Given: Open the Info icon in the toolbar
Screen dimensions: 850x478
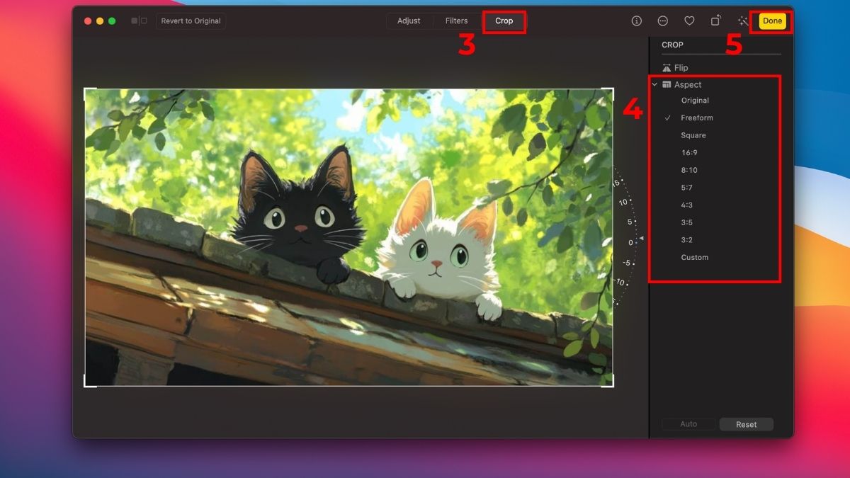Looking at the screenshot, I should point(636,21).
